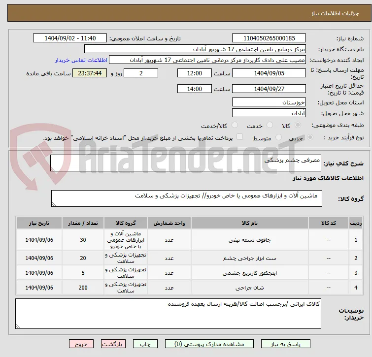Open اطلاعات تماس خریدار link

click(x=81, y=60)
